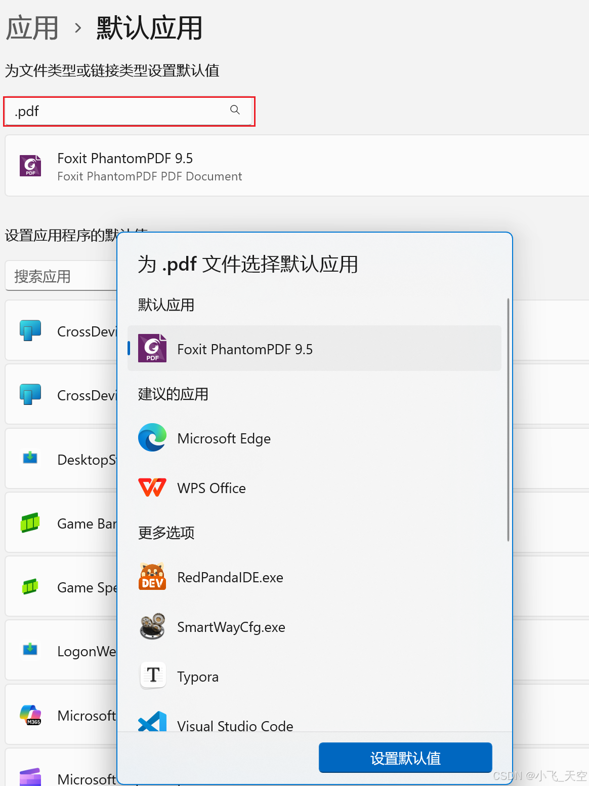Image resolution: width=589 pixels, height=786 pixels.
Task: Click the Microsoft 365 Copilot icon
Action: (x=30, y=715)
